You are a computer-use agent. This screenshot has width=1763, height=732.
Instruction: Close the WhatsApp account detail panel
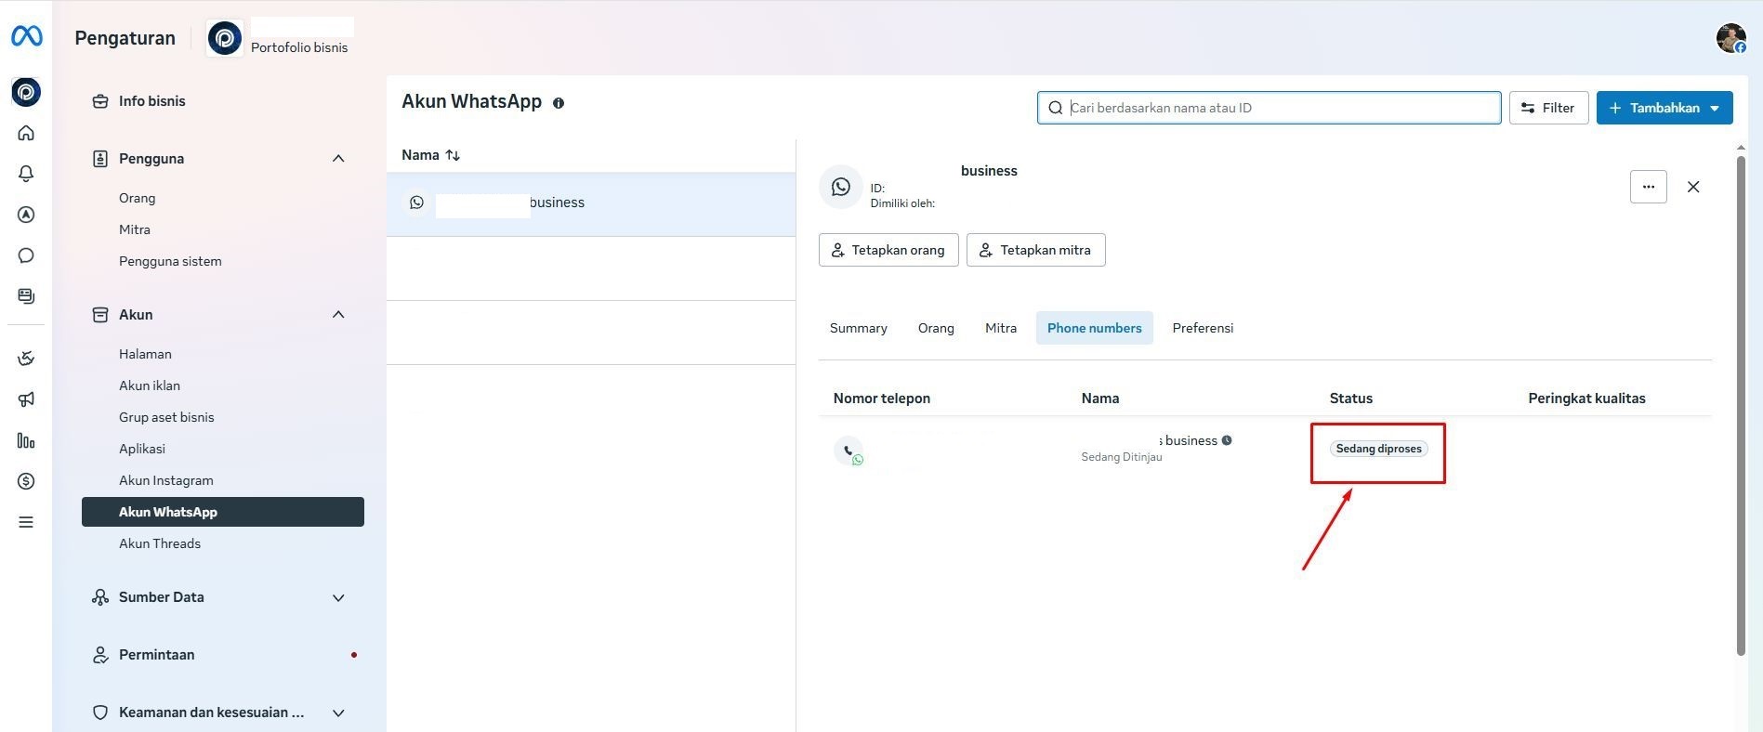pyautogui.click(x=1693, y=187)
